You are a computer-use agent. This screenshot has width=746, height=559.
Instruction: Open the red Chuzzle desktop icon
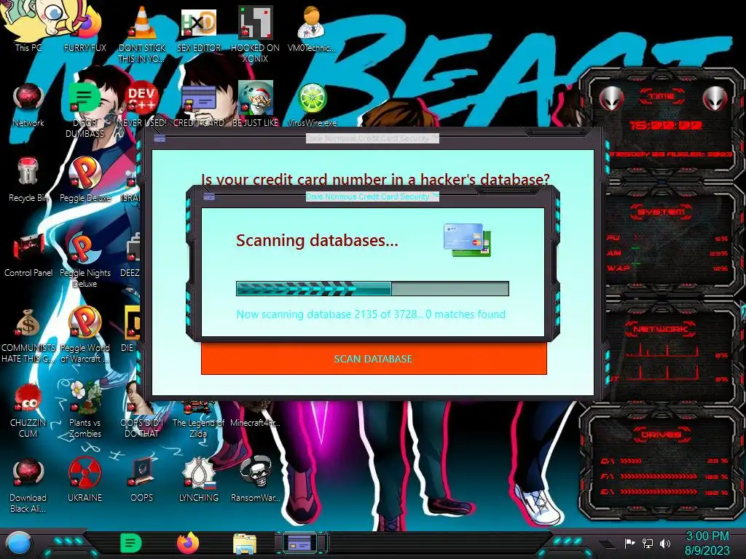point(28,398)
